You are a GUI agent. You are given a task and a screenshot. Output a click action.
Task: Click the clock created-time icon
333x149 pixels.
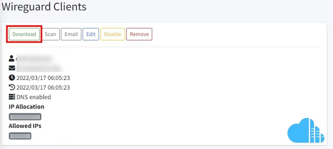click(12, 78)
